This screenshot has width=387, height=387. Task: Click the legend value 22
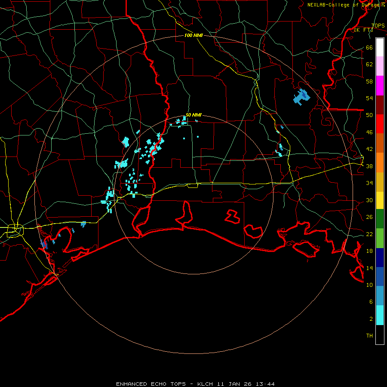coord(369,234)
